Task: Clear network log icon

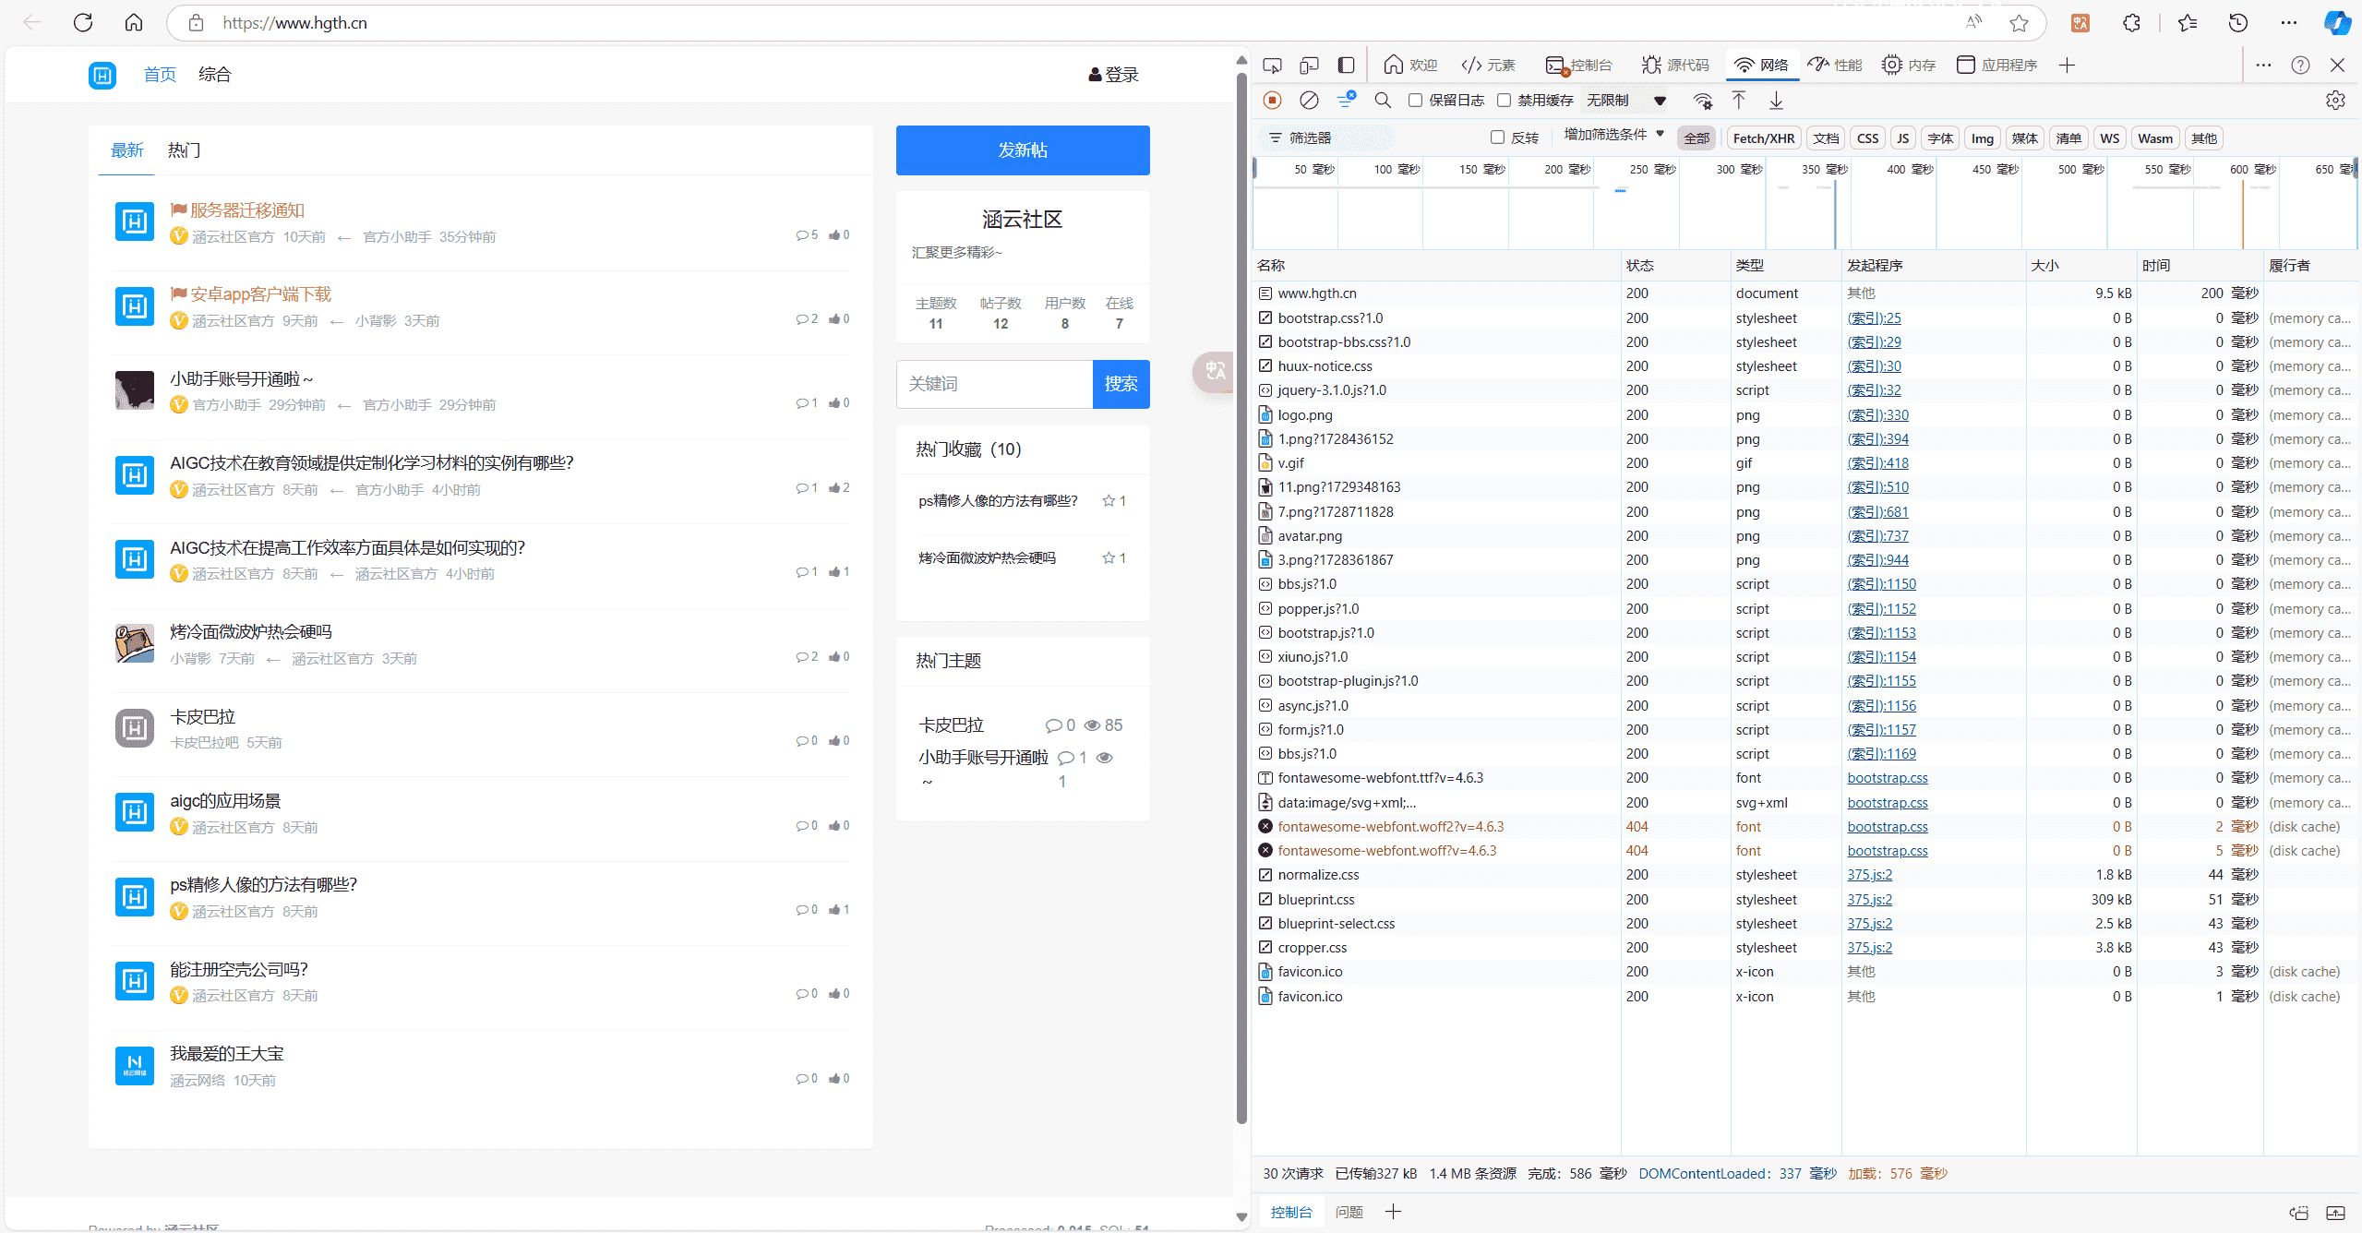Action: point(1309,100)
